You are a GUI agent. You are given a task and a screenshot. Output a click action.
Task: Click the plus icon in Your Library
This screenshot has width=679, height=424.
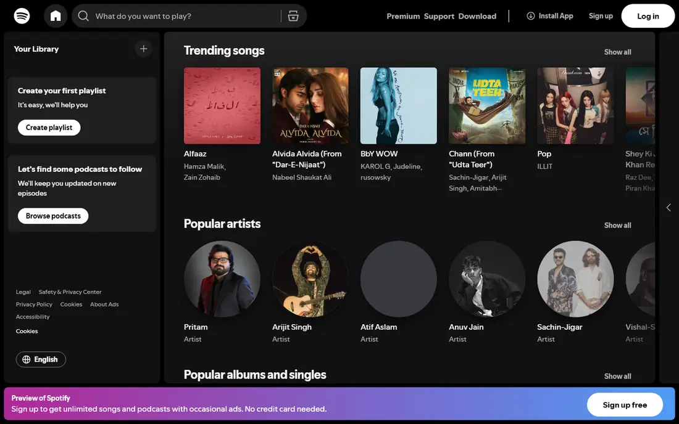[143, 49]
